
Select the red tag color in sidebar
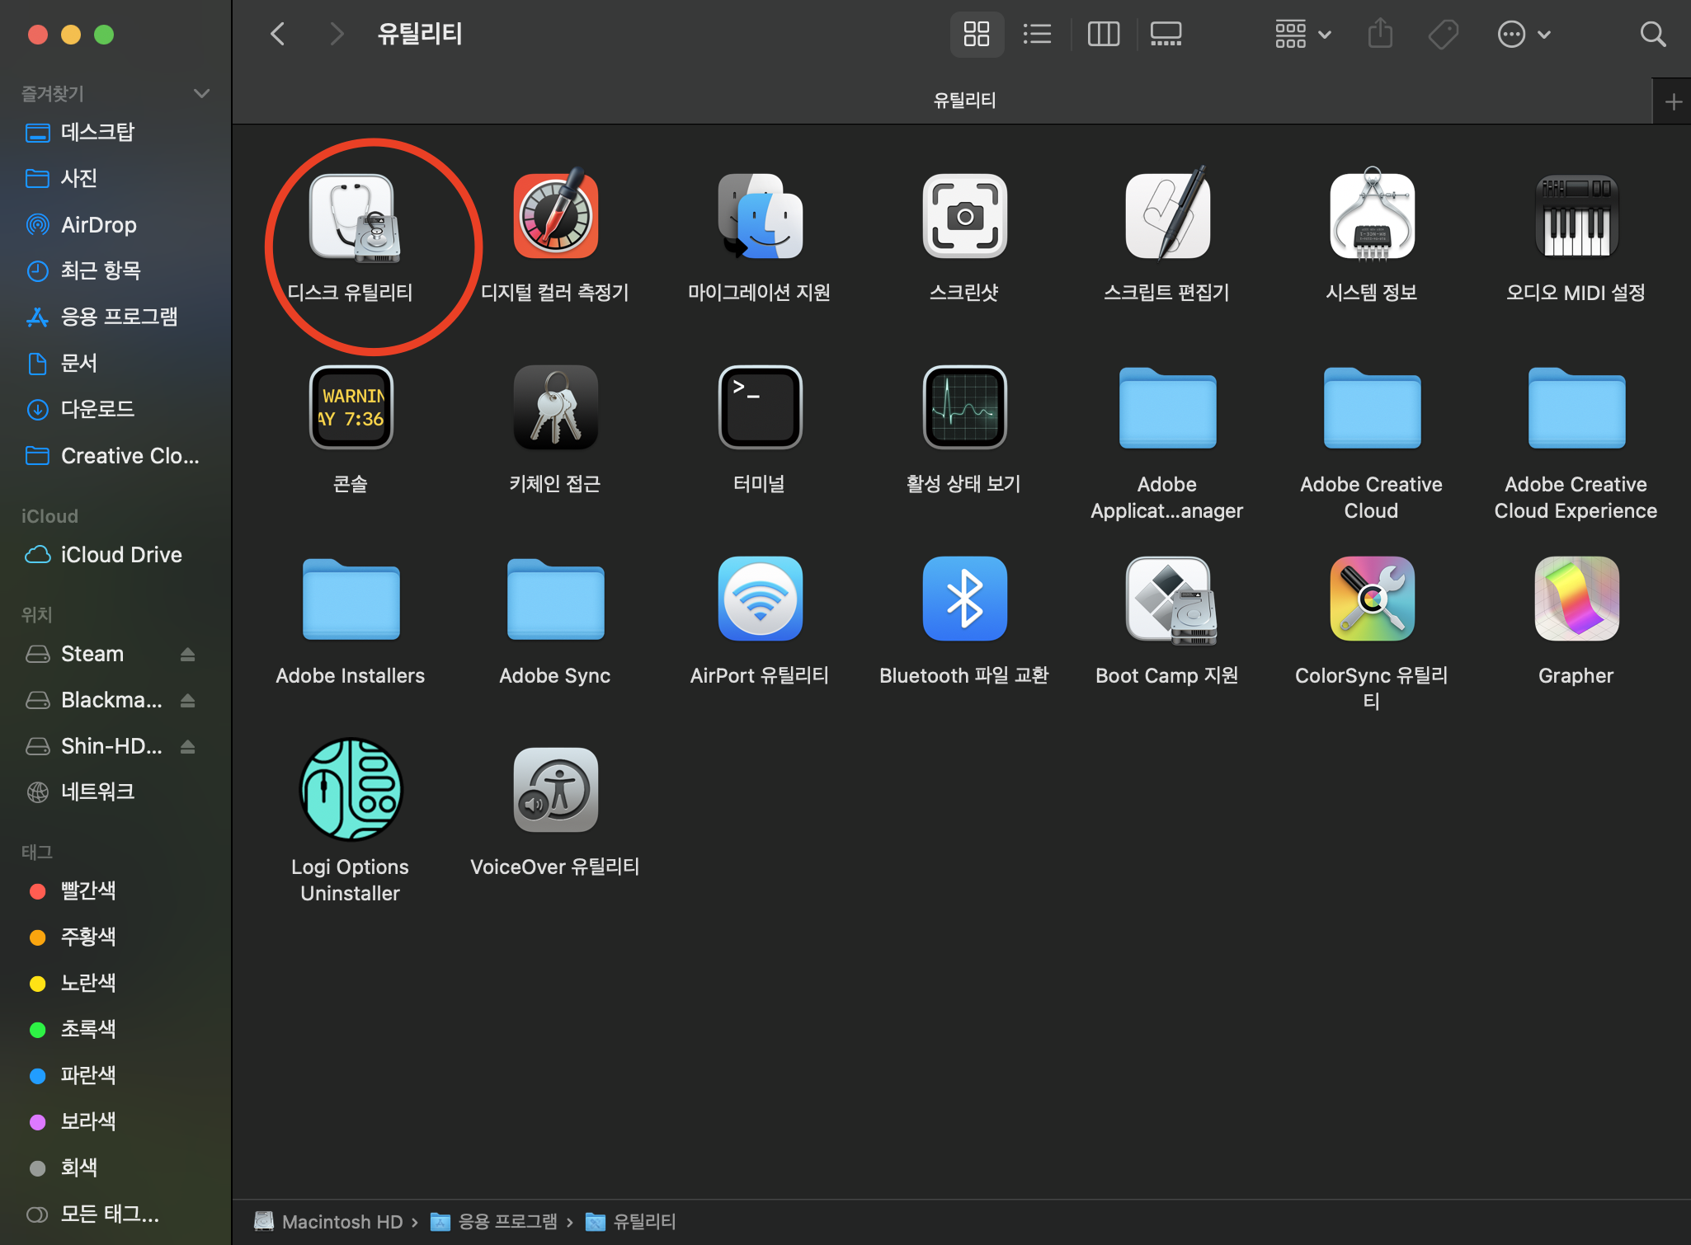pyautogui.click(x=87, y=890)
